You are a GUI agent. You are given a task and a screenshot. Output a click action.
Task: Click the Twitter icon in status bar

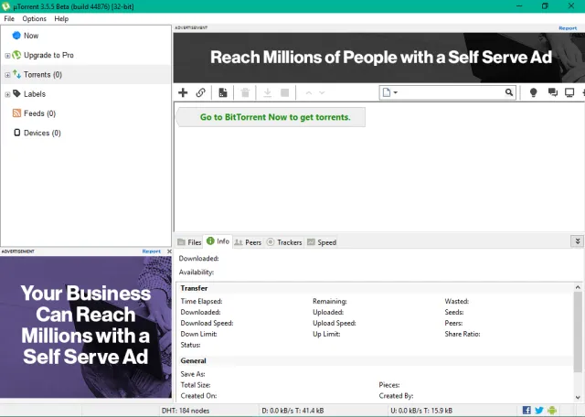(x=539, y=411)
